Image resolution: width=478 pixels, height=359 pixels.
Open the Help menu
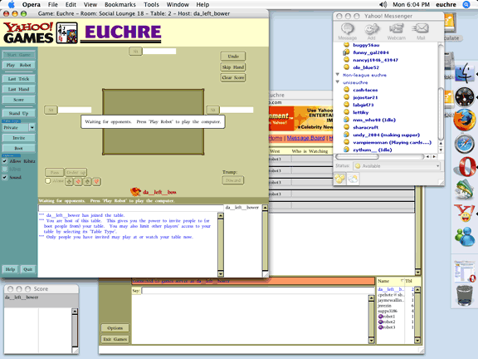pos(202,5)
